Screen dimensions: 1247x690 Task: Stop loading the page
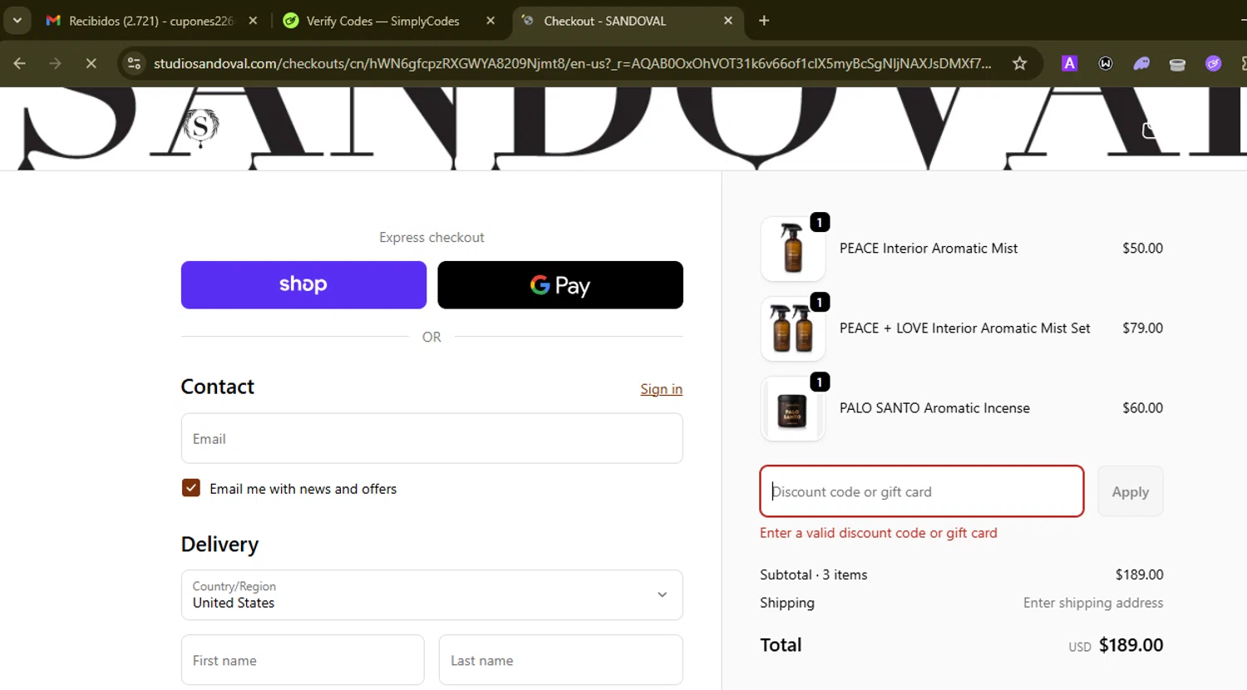(91, 63)
